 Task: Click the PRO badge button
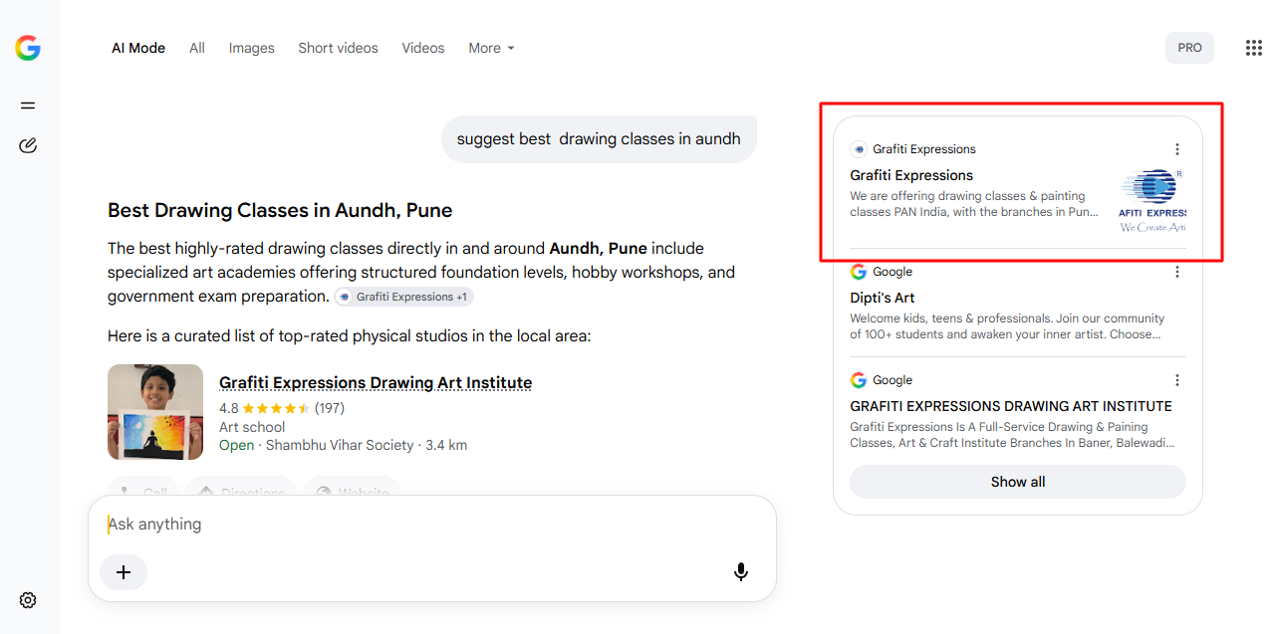click(1189, 48)
